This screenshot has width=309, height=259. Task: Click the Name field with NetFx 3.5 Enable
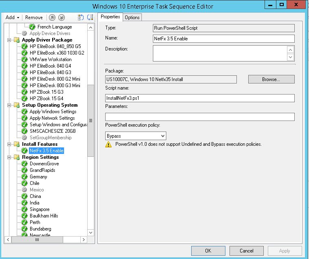pyautogui.click(x=224, y=39)
